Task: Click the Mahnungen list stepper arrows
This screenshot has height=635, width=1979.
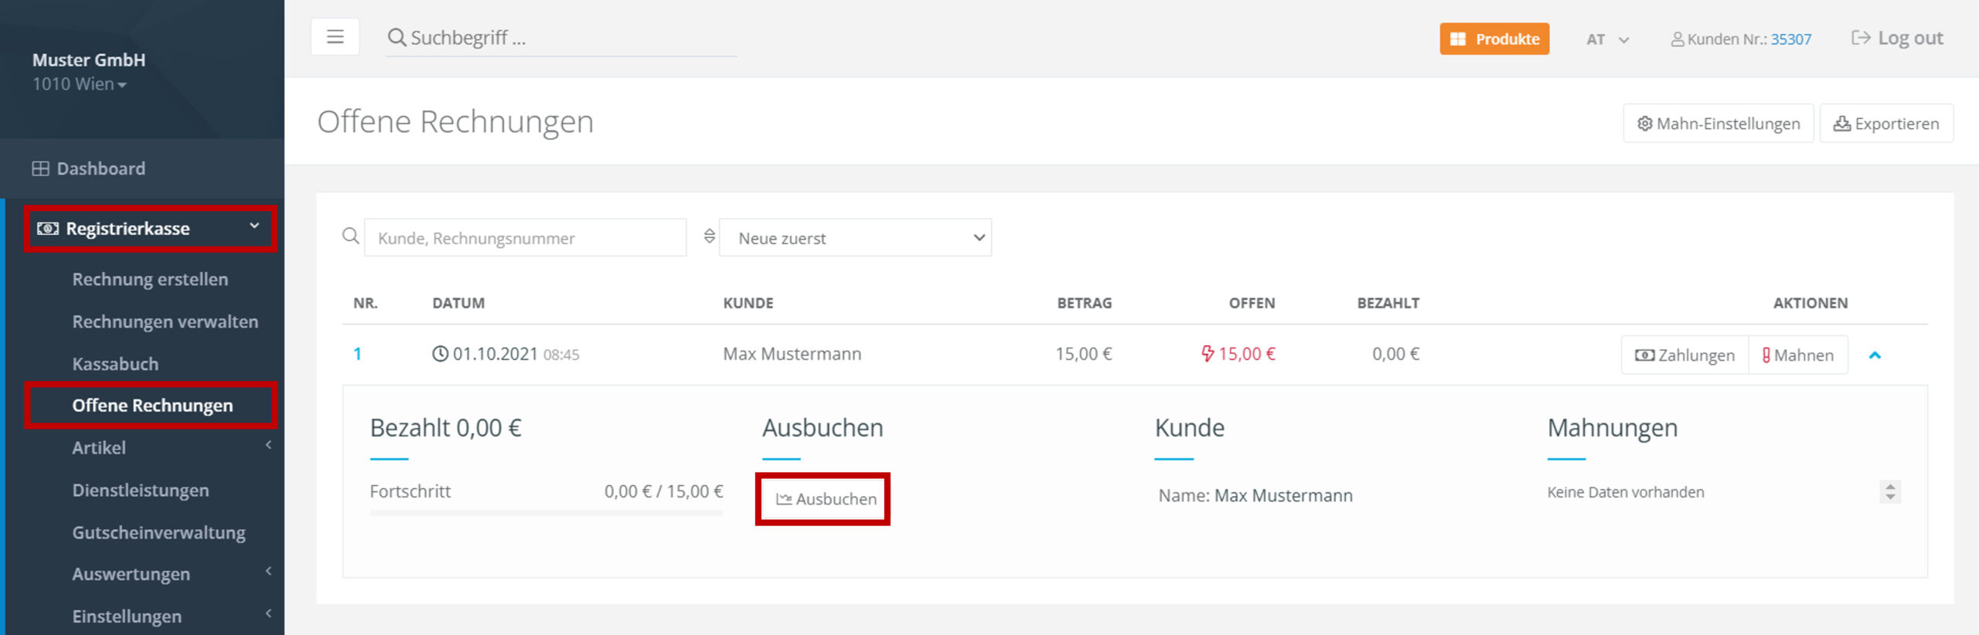Action: (1890, 491)
